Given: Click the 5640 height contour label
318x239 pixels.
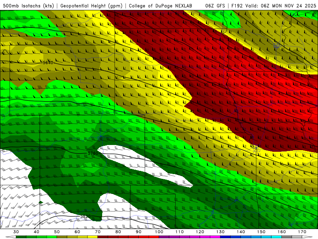Looking at the screenshot, I should [48, 63].
